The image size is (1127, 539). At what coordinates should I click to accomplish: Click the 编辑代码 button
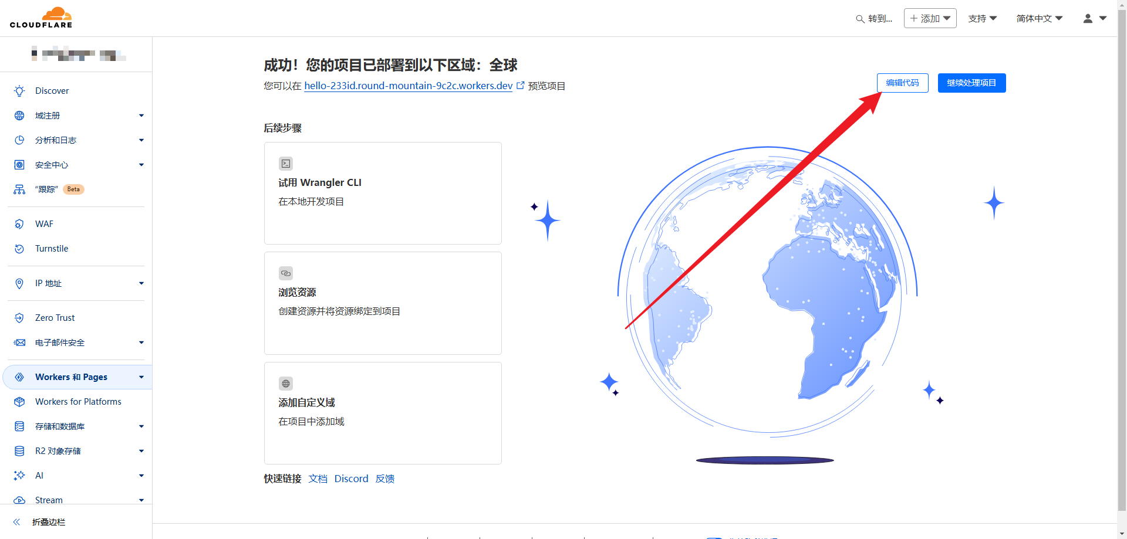point(903,83)
